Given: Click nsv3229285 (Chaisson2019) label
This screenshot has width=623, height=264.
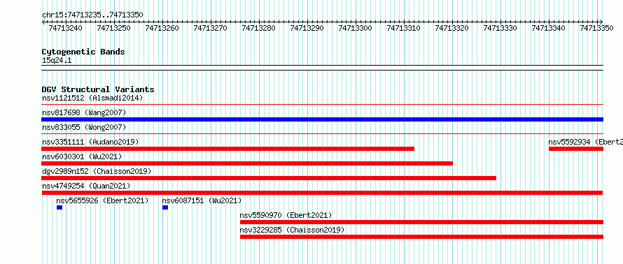Looking at the screenshot, I should (292, 230).
